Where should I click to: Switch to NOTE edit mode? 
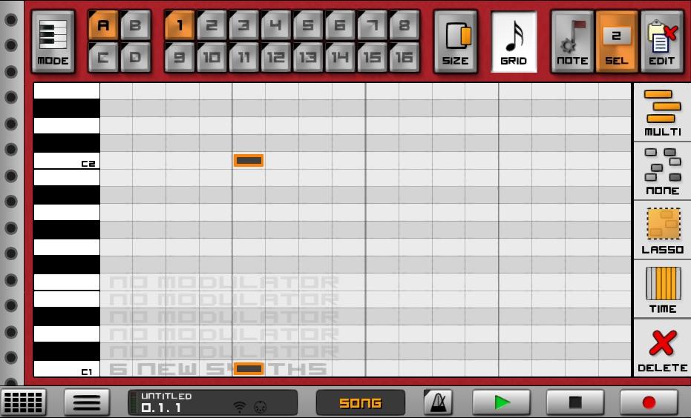(x=572, y=42)
